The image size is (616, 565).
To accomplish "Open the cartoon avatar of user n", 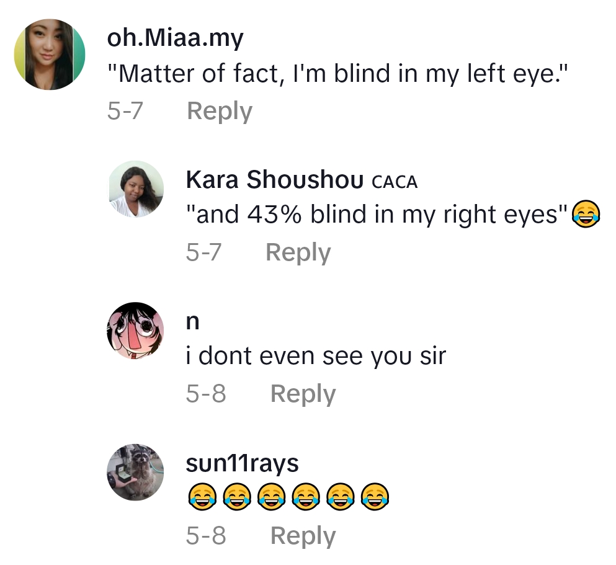I will pyautogui.click(x=136, y=331).
